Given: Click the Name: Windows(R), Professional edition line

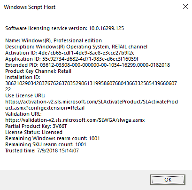Looking at the screenshot, I should pos(54,40).
